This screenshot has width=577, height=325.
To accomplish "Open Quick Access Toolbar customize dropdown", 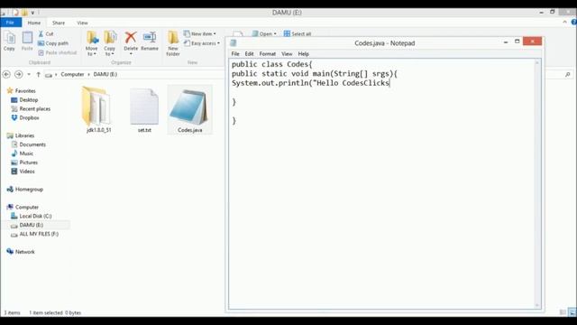I will 32,13.
